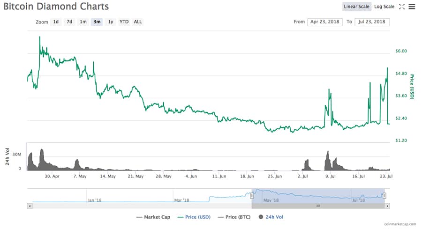Show ALL time range

(x=138, y=22)
